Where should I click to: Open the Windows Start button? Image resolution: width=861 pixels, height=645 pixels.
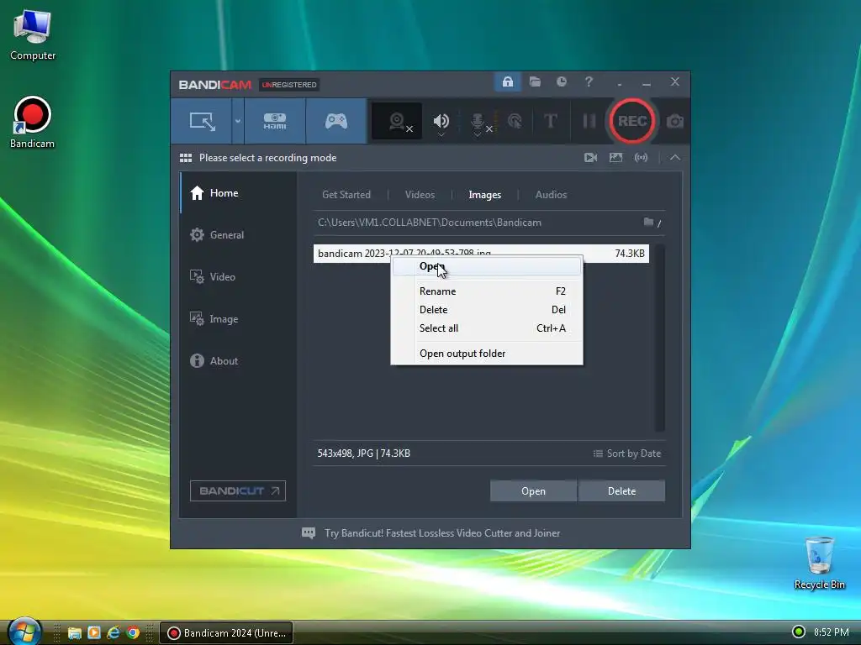pyautogui.click(x=24, y=631)
